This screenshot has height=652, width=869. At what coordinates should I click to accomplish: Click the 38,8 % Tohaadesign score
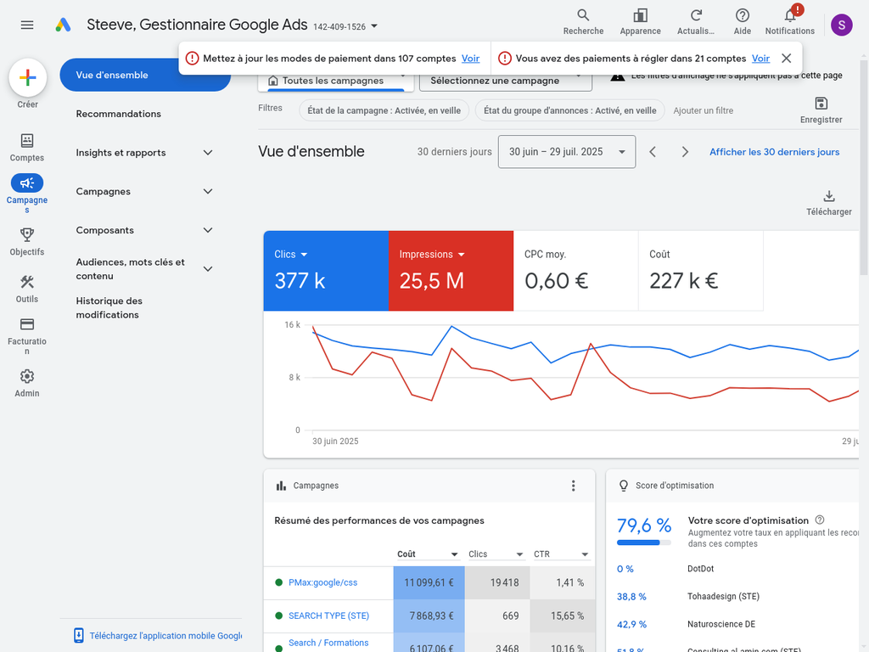[631, 597]
